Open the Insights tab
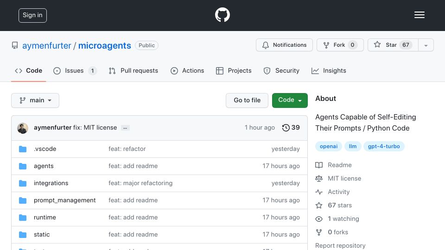Viewport: 445px width, 250px height. (329, 70)
